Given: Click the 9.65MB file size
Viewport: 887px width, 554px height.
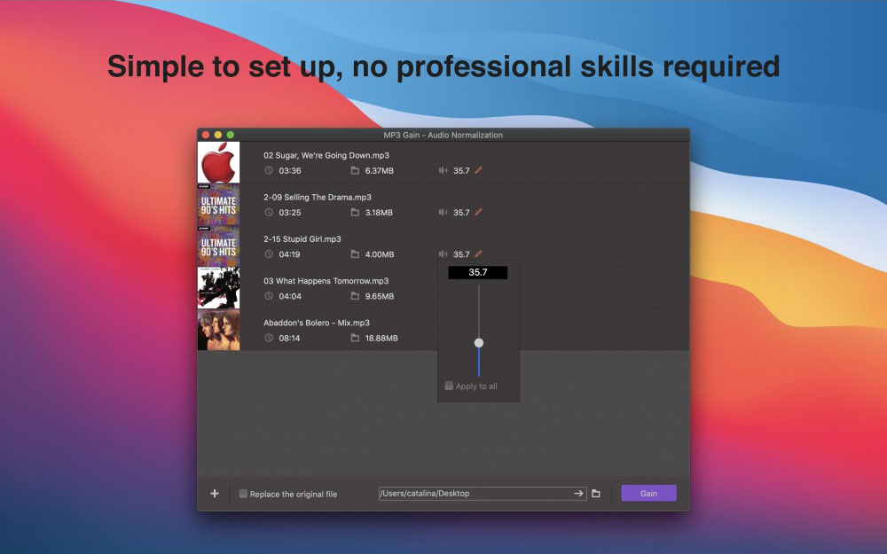Looking at the screenshot, I should [380, 296].
